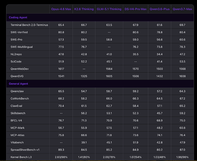Click the Qwen3.7-Max column header
The height and width of the screenshot is (161, 197).
tap(182, 9)
